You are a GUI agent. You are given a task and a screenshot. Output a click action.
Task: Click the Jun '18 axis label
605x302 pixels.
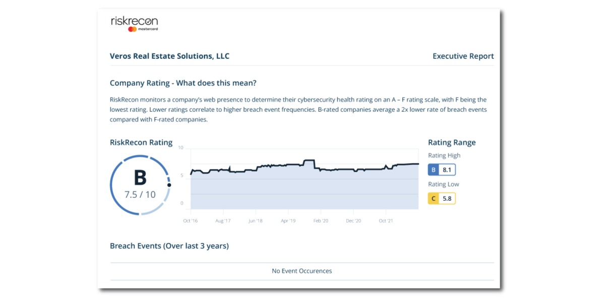pyautogui.click(x=256, y=221)
